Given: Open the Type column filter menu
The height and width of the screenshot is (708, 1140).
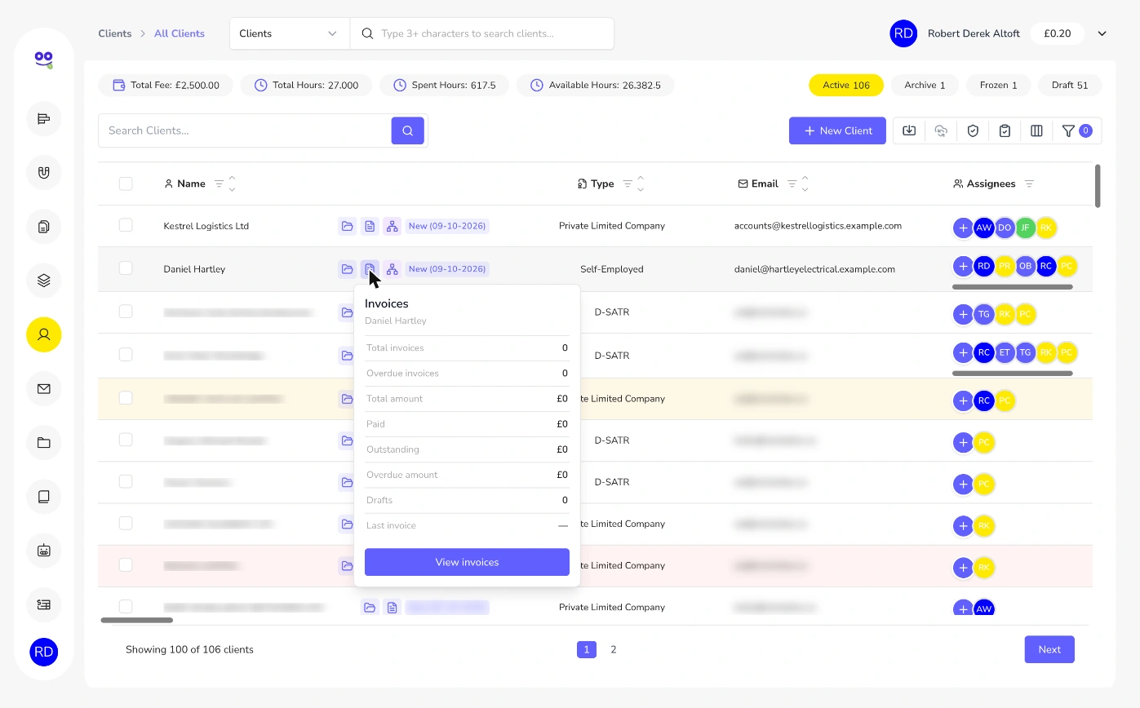Looking at the screenshot, I should click(x=628, y=184).
